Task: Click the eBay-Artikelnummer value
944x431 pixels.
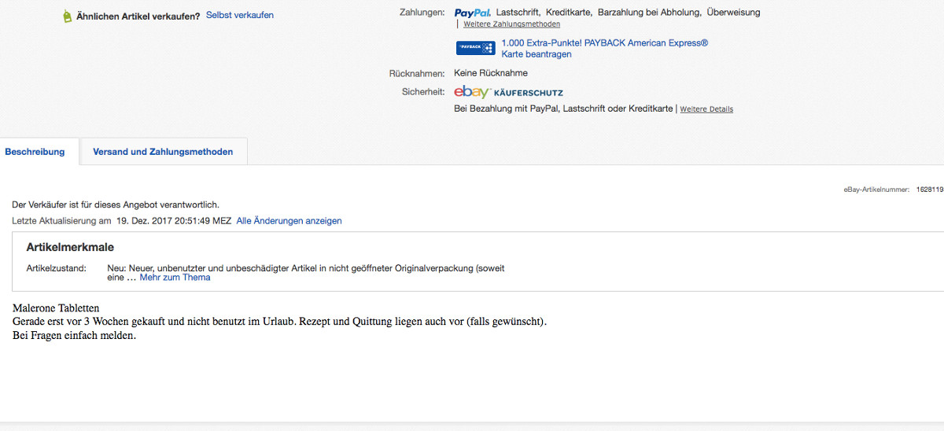Action: click(x=929, y=190)
